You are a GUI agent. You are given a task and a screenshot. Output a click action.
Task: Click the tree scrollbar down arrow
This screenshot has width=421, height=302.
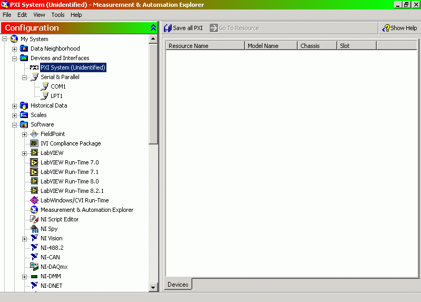[153, 287]
